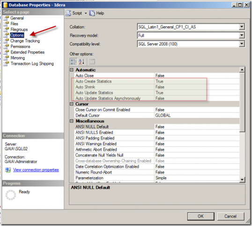Click the Script toolbar icon

click(x=68, y=13)
